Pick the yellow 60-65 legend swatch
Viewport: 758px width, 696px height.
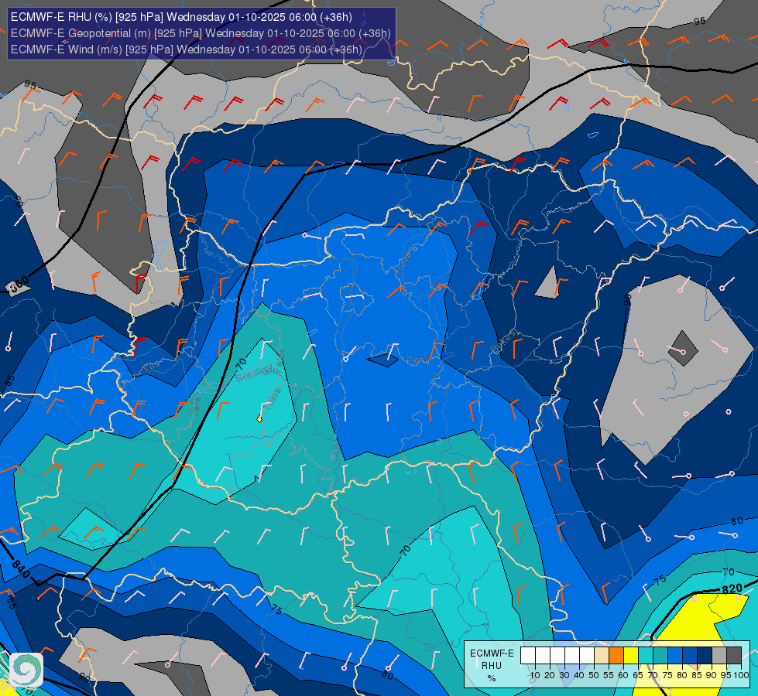tap(631, 656)
